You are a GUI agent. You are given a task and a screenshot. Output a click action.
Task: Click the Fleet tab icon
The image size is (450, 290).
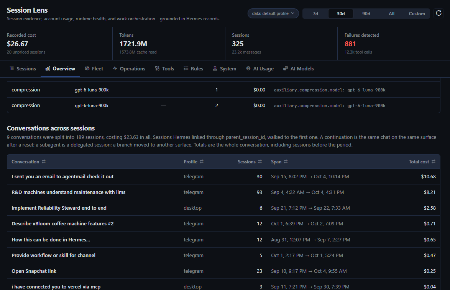87,68
